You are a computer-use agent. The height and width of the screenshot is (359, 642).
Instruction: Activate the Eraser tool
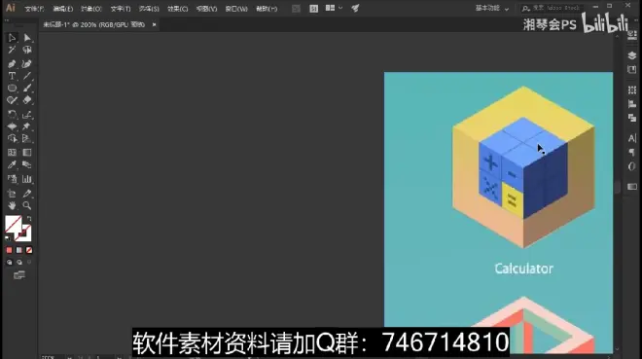coord(27,100)
